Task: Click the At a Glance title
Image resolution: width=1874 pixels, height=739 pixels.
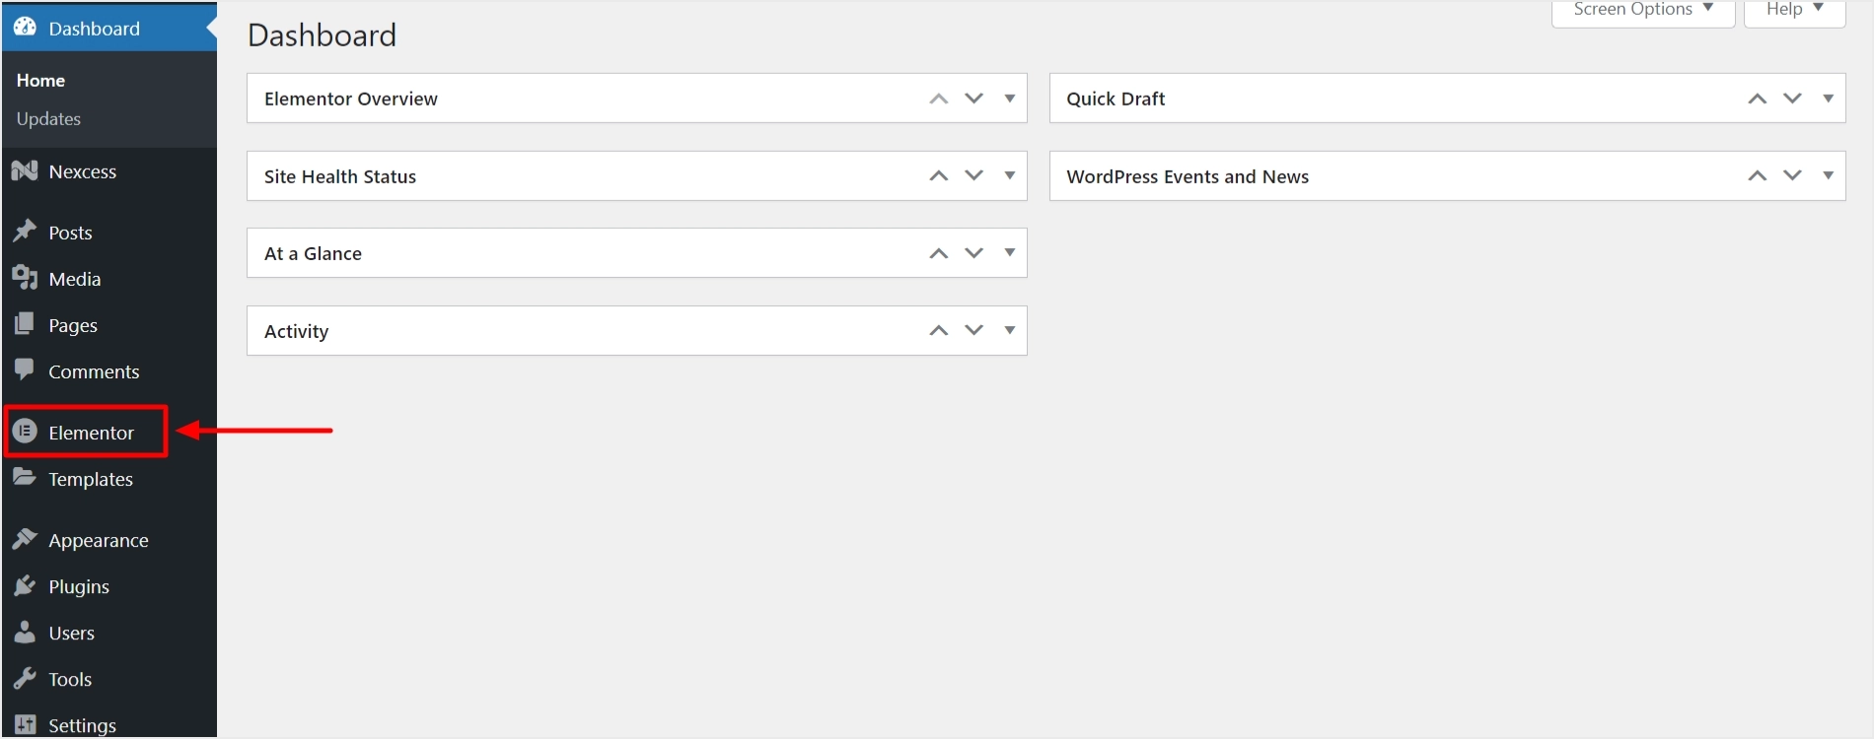Action: 313,253
